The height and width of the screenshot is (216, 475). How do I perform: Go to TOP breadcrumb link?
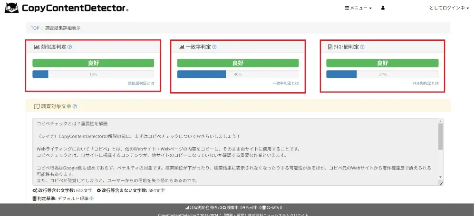pyautogui.click(x=35, y=28)
